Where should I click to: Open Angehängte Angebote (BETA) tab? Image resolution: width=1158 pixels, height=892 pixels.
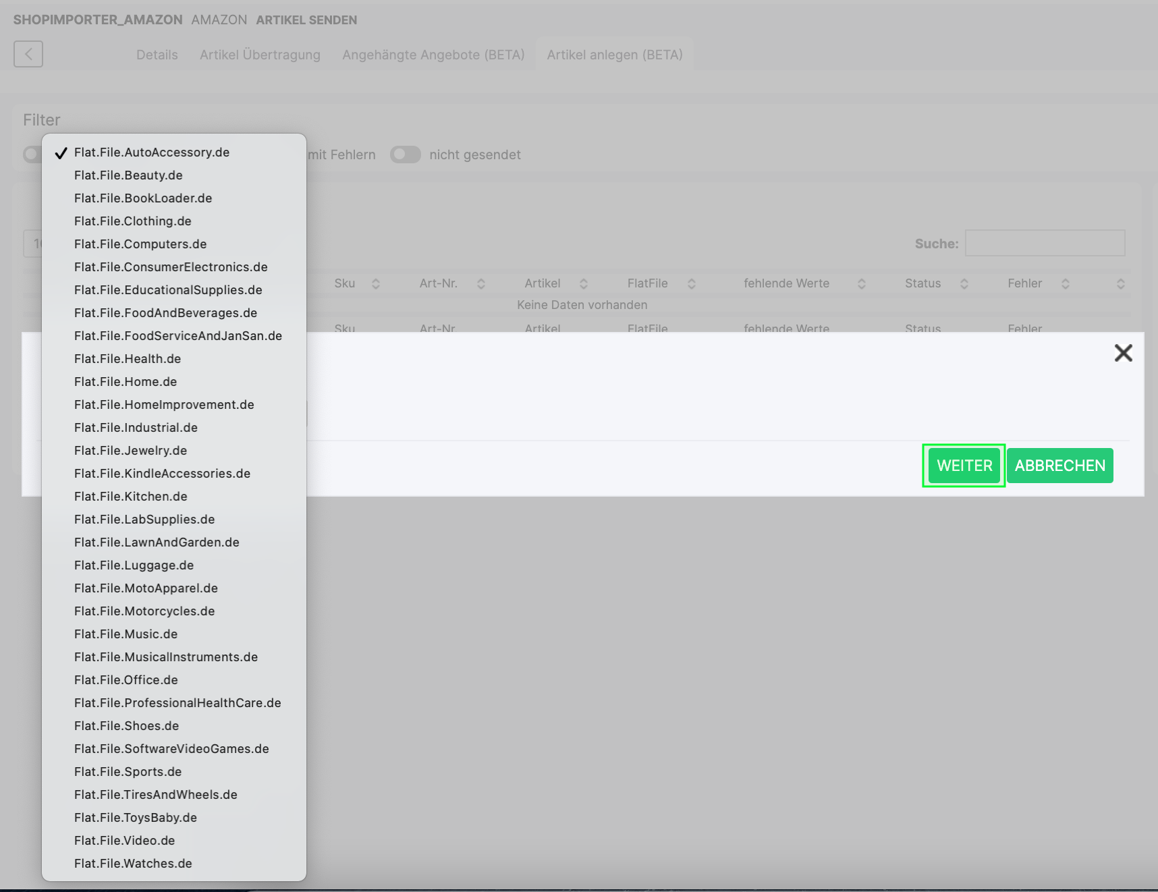[433, 55]
